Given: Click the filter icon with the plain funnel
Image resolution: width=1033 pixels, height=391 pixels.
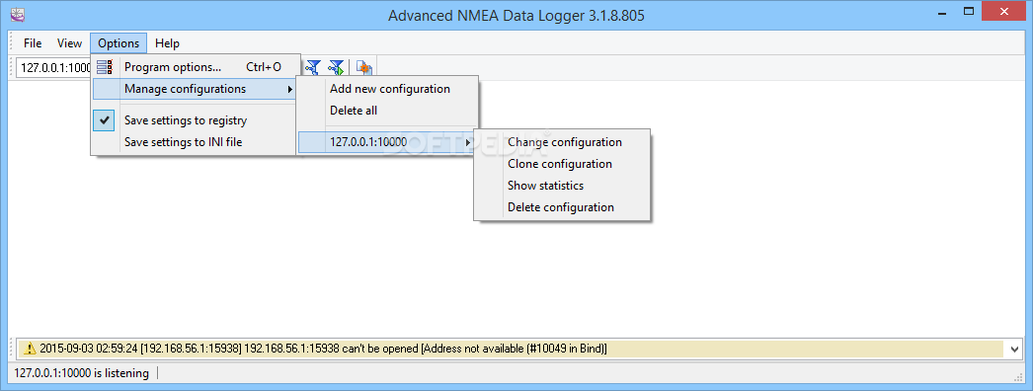Looking at the screenshot, I should pos(314,67).
